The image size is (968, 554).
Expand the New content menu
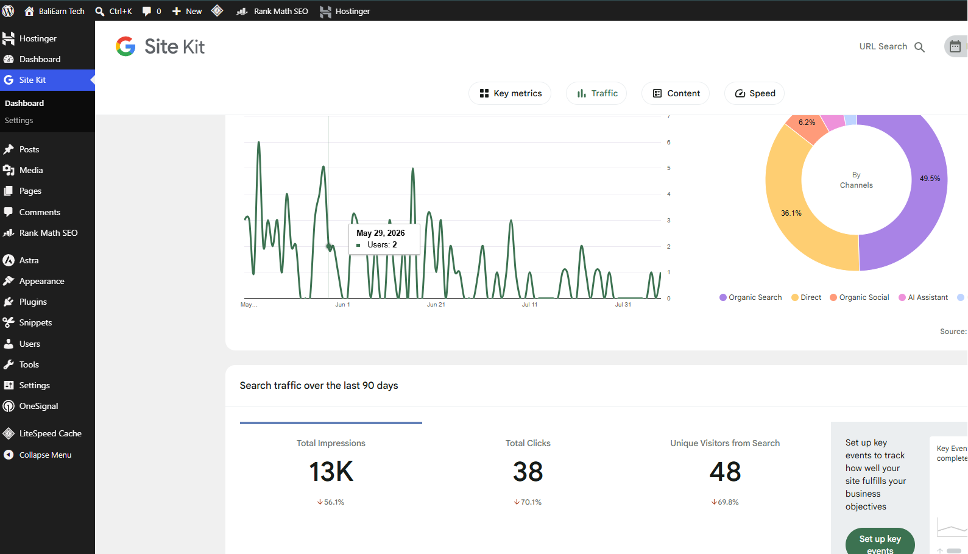(187, 11)
